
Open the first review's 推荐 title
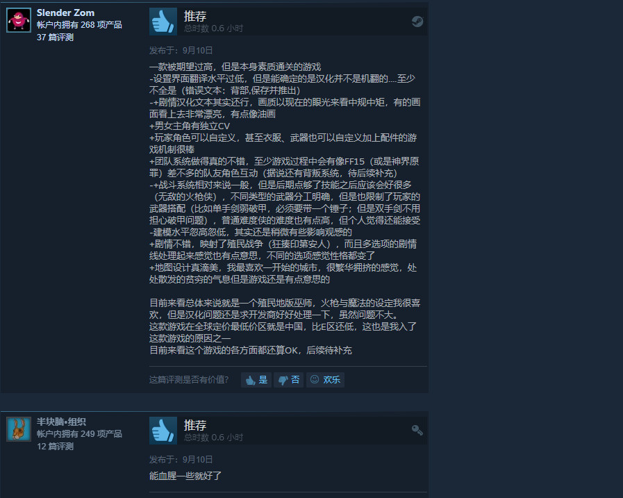[x=195, y=16]
